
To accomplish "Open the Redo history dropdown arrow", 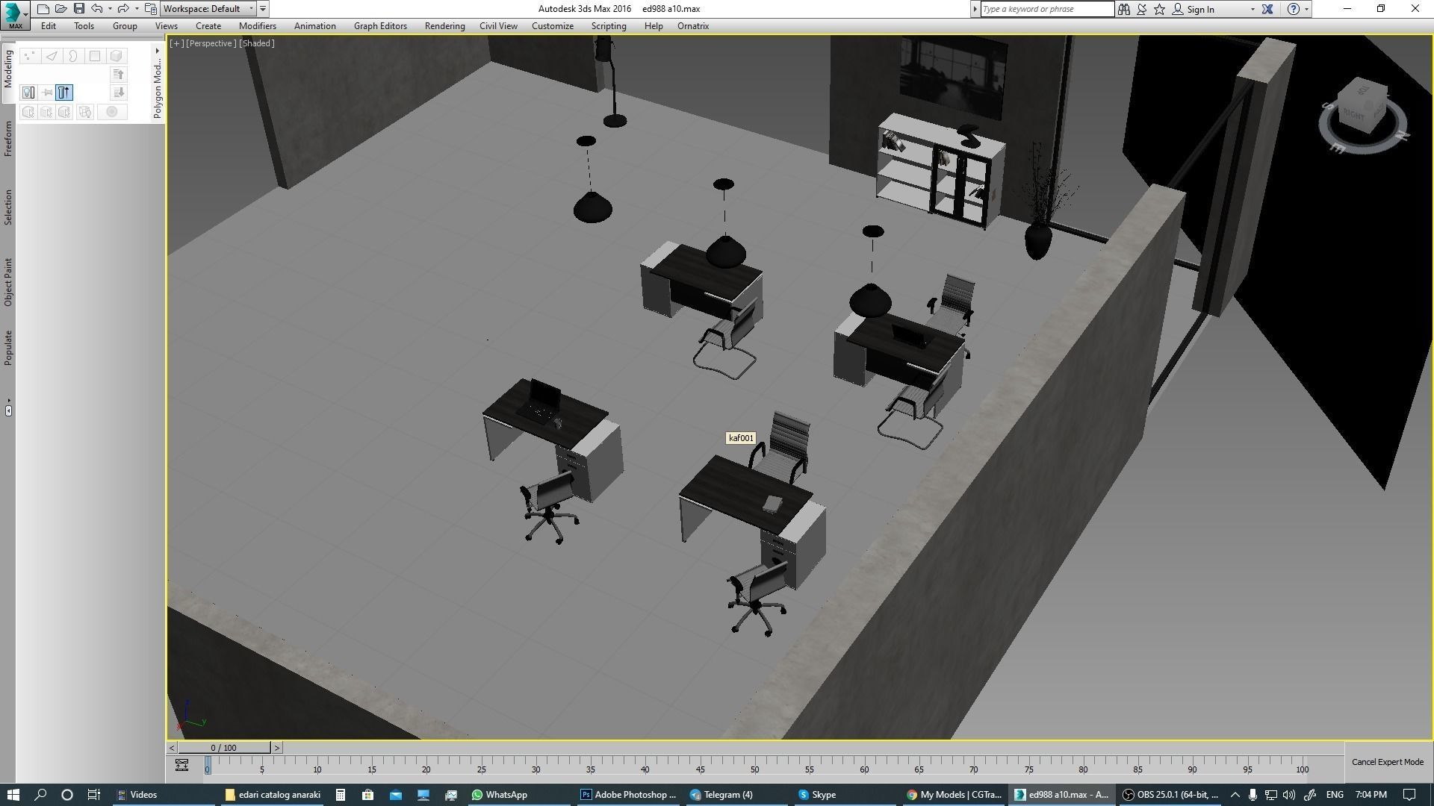I will (x=136, y=9).
